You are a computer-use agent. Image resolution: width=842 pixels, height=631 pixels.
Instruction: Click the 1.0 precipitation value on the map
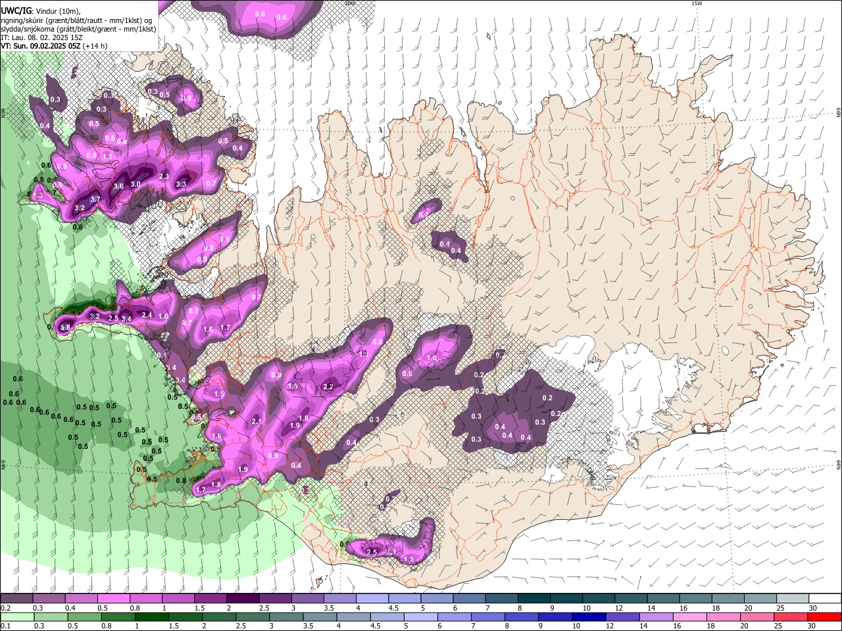tap(432, 358)
